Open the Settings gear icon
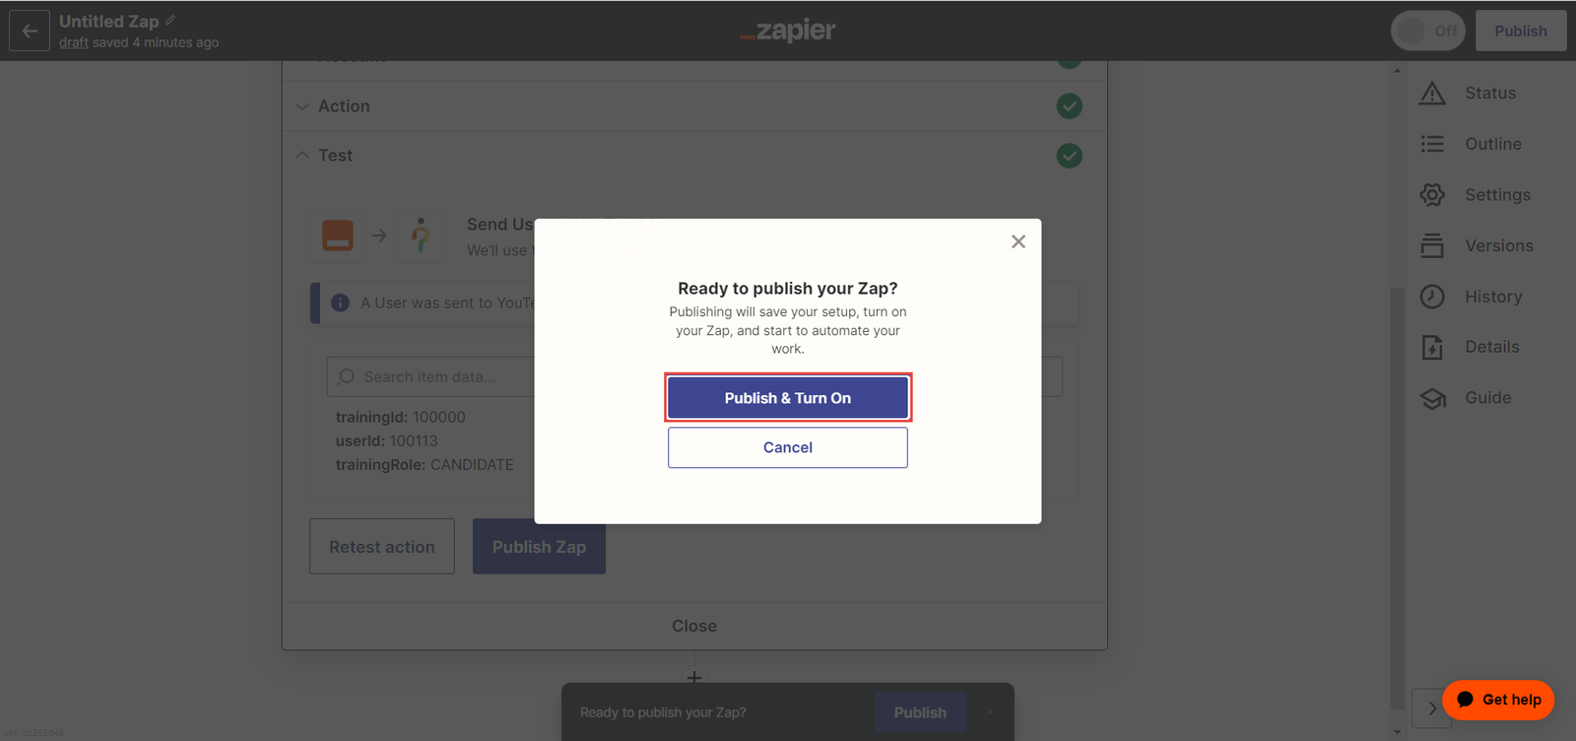This screenshot has height=741, width=1576. (1432, 195)
